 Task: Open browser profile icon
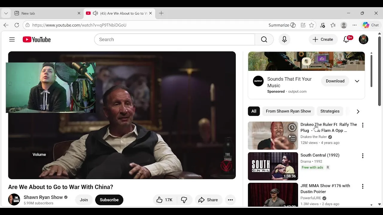[x=344, y=25]
